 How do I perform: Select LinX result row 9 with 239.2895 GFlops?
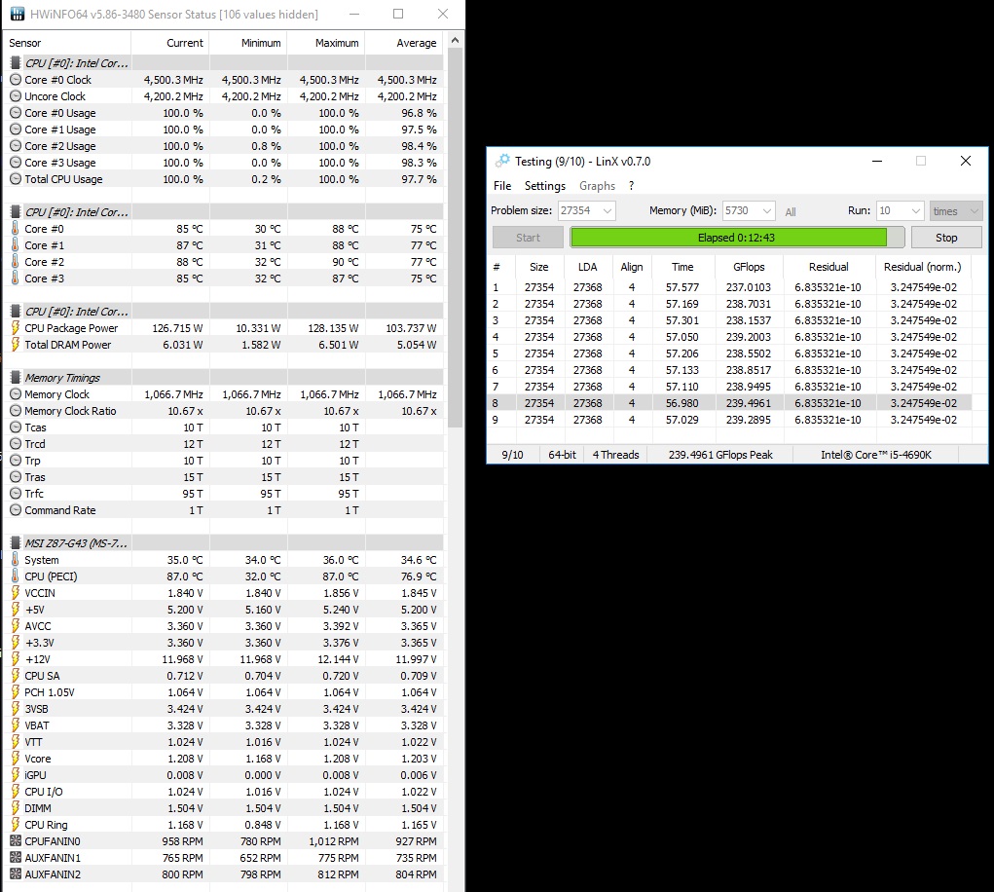point(729,419)
